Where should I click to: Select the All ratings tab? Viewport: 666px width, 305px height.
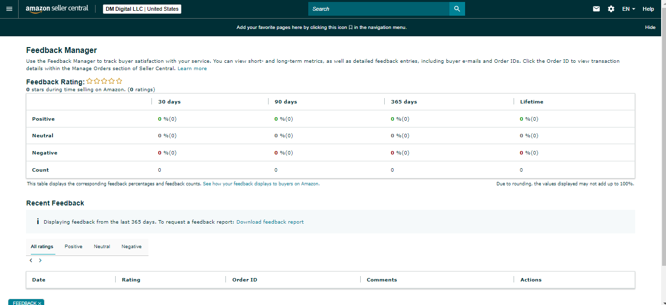pos(42,247)
